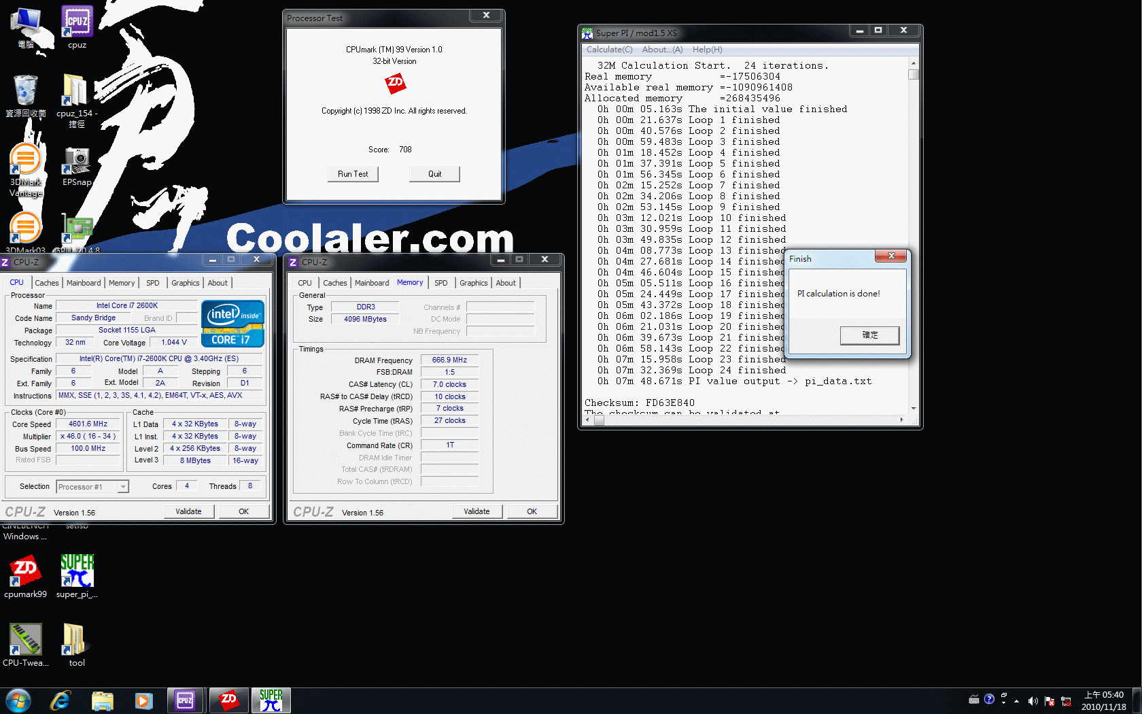Image resolution: width=1142 pixels, height=714 pixels.
Task: Open CPU-Tweaker desktop shortcut
Action: click(x=26, y=645)
